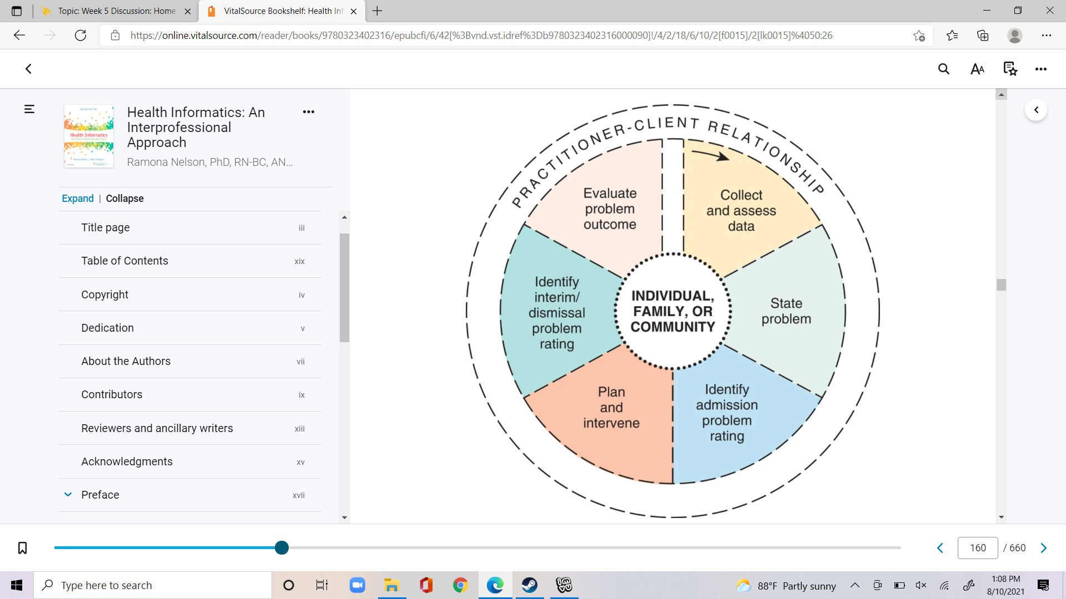This screenshot has width=1066, height=599.
Task: Expand all table of contents entries
Action: click(78, 199)
